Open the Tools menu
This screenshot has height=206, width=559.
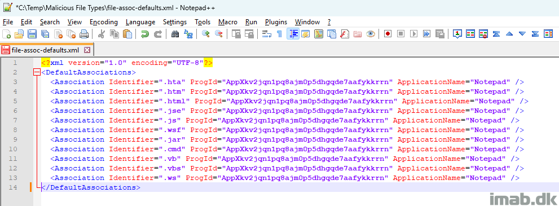tap(203, 22)
